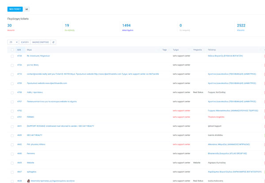This screenshot has height=183, width=265.
Task: Open 'FW: γλώσσες Kttora' ticket
Action: coord(36,144)
